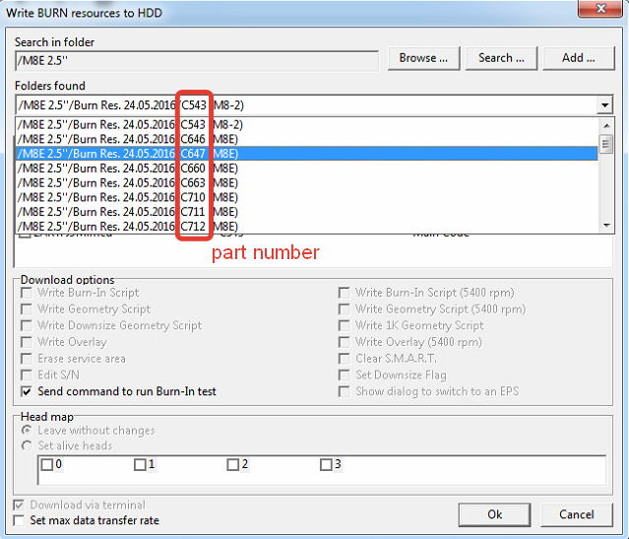
Task: Choose the highlighted C647 folder entry
Action: pyautogui.click(x=295, y=154)
